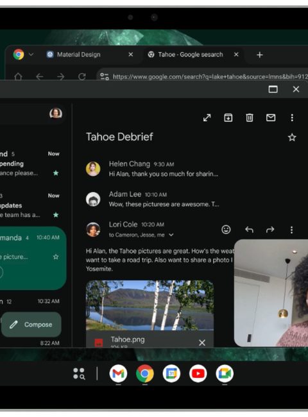Image resolution: width=308 pixels, height=417 pixels.
Task: Add emoji reaction to Lori's message
Action: [226, 230]
